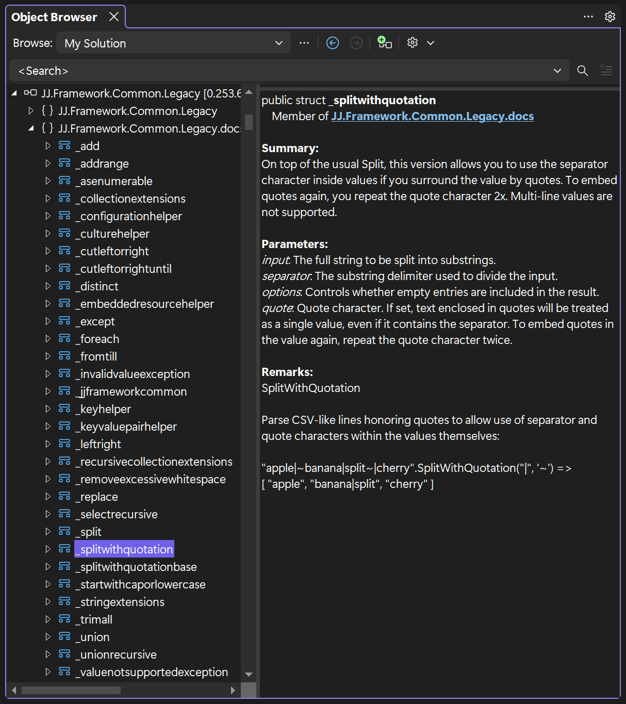Open the JJ.Framework.Common.Legacy.docs link
Viewport: 626px width, 704px height.
tap(433, 116)
